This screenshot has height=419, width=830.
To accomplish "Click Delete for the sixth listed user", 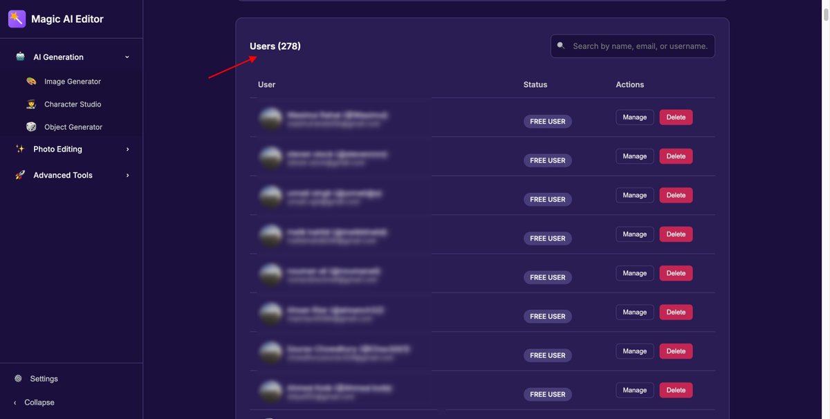I will 676,312.
